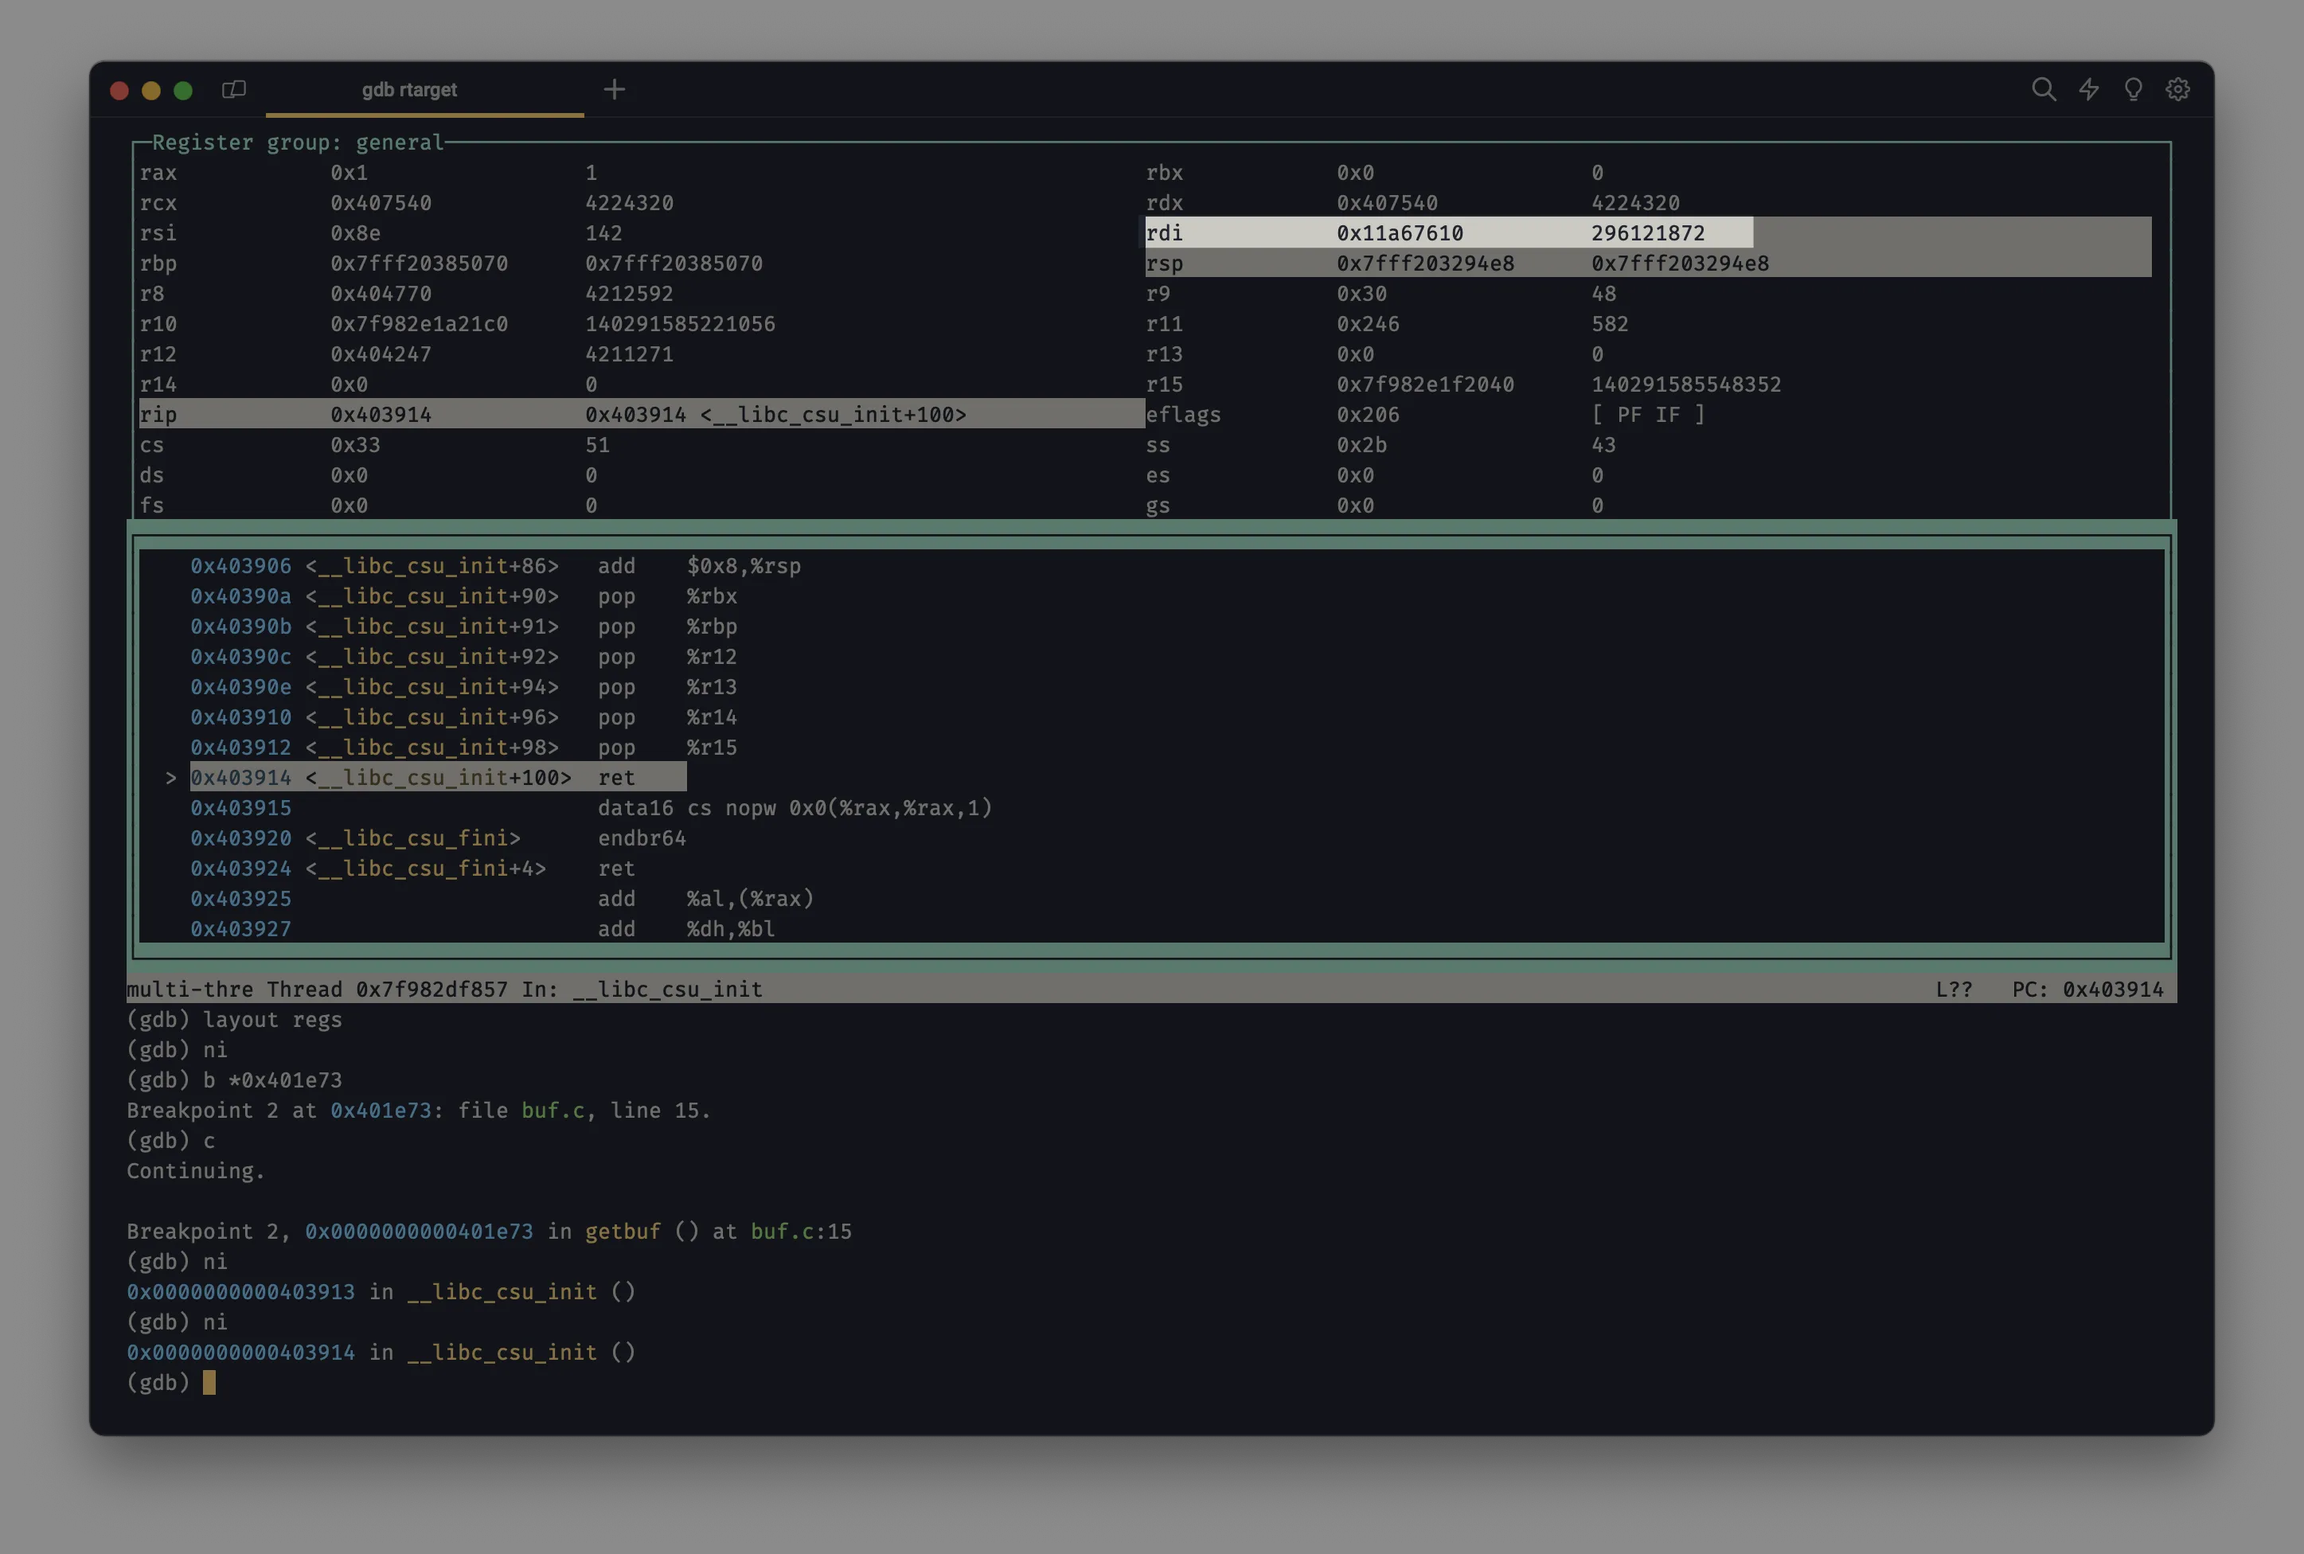Click address 0x403906 in disassembly
This screenshot has height=1554, width=2304.
point(240,566)
